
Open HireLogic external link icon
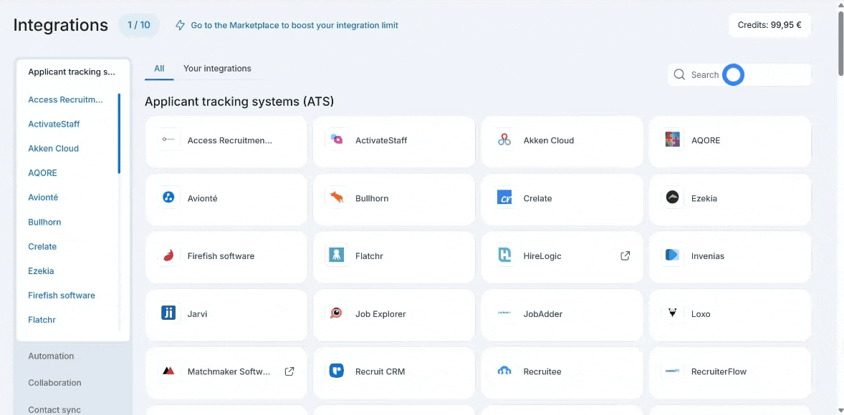point(625,256)
